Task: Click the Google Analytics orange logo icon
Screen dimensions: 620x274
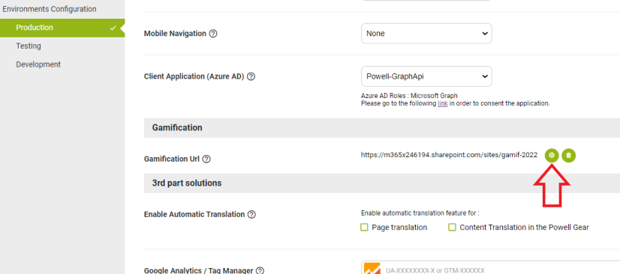Action: pos(372,269)
